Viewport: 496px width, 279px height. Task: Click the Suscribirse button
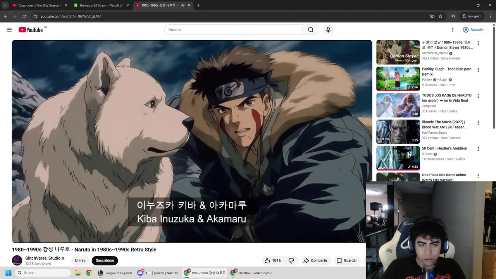click(105, 260)
